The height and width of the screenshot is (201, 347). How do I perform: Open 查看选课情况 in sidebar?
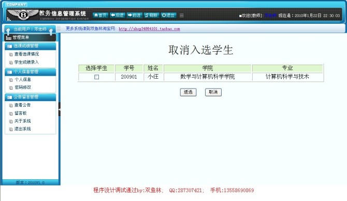(26, 54)
